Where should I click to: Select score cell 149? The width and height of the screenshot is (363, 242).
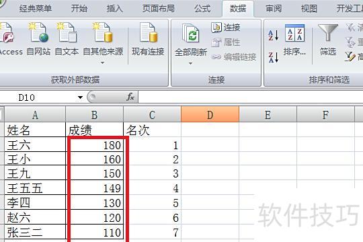tap(95, 188)
